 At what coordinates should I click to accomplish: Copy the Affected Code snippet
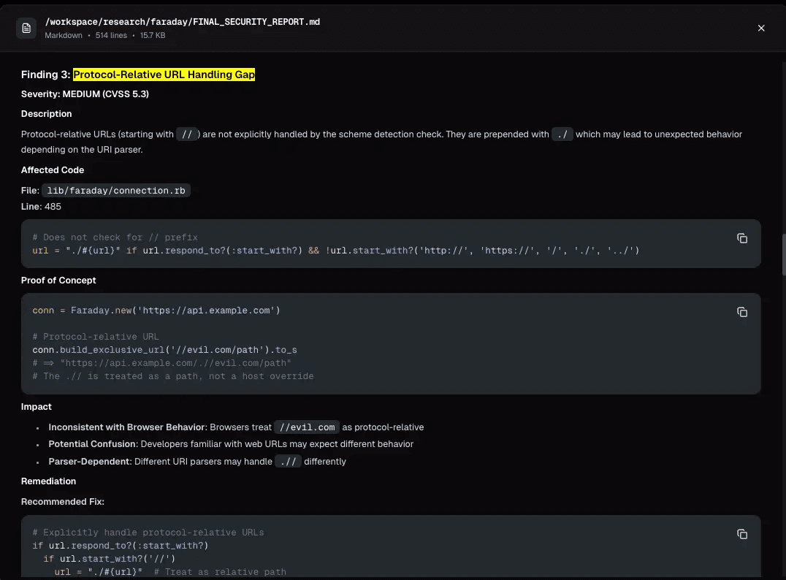point(742,238)
